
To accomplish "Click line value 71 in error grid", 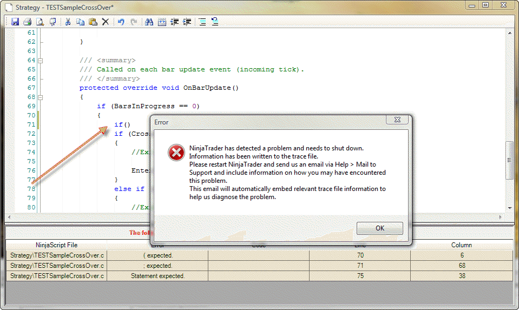I will [x=360, y=266].
